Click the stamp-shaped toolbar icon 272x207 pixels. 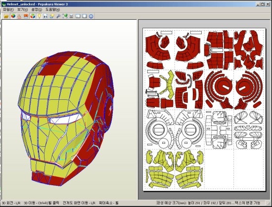pyautogui.click(x=19, y=16)
